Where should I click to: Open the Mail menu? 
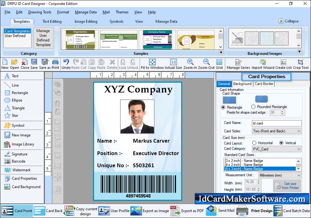coord(106,12)
